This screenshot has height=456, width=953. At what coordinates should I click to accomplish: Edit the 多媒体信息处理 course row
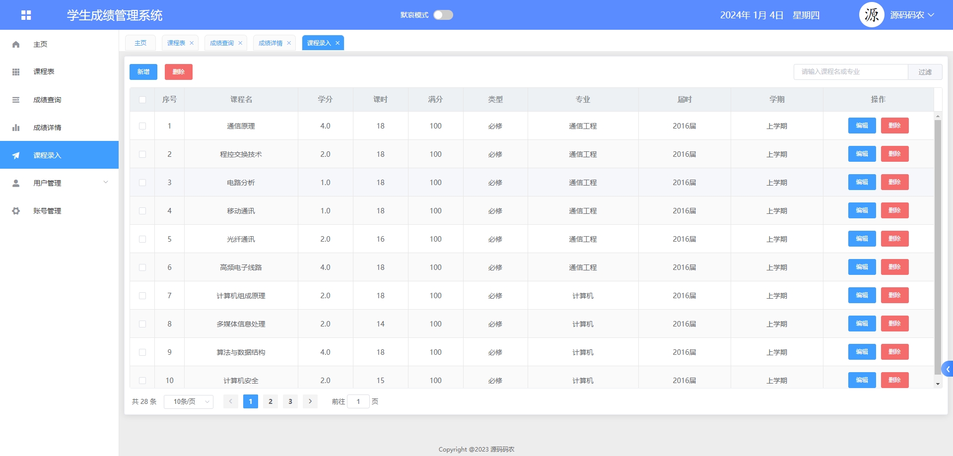coord(862,324)
